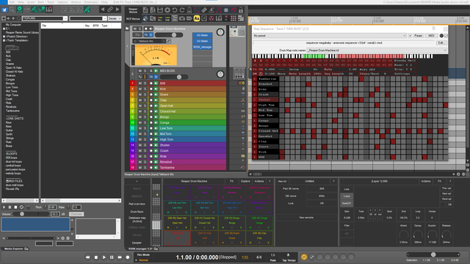Switch to RS5K manager dock tab
The height and width of the screenshot is (264, 470).
[141, 249]
